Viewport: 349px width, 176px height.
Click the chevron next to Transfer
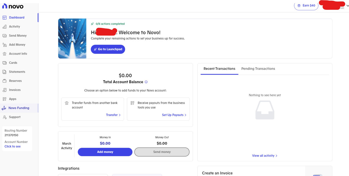pyautogui.click(x=120, y=115)
